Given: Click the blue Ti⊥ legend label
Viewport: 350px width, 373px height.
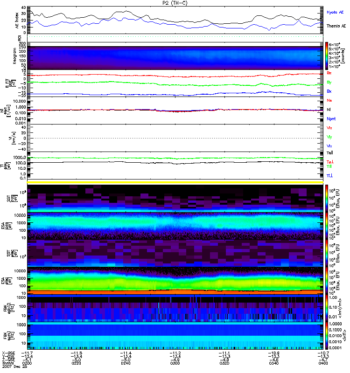Looking at the screenshot, I should 329,176.
